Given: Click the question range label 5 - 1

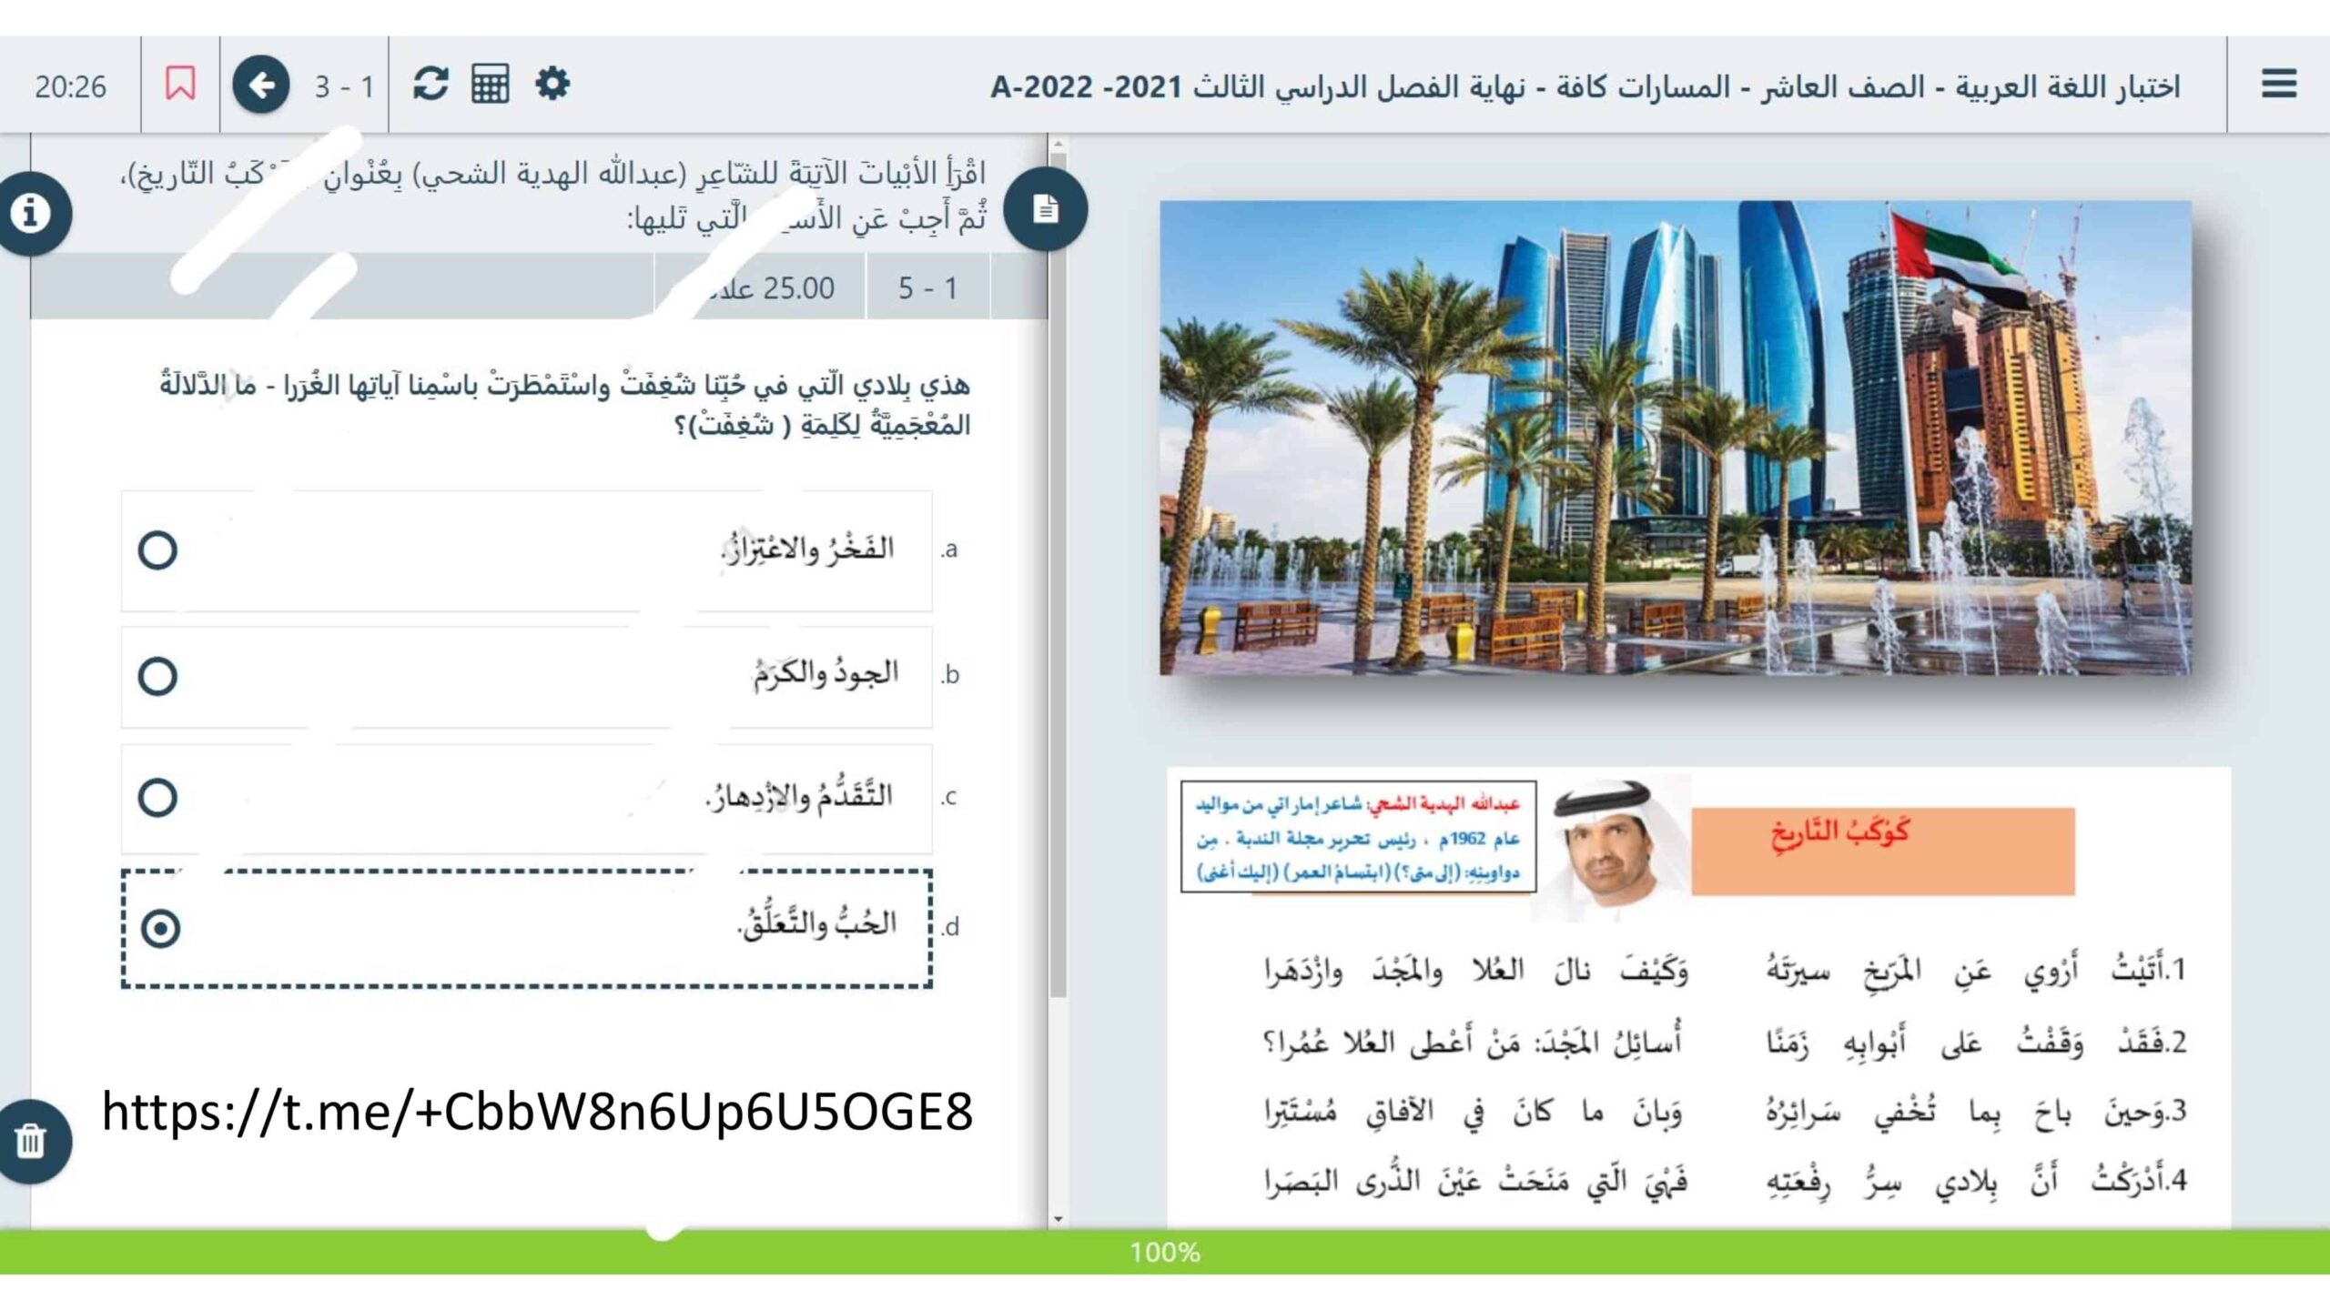Looking at the screenshot, I should point(927,288).
